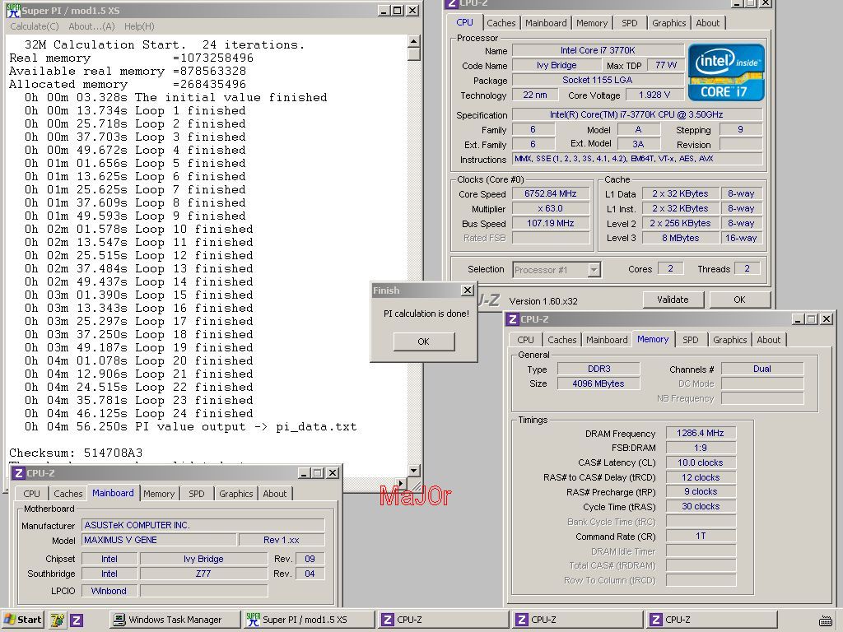The height and width of the screenshot is (632, 843).
Task: Switch to Windows Task Manager in taskbar
Action: [175, 620]
